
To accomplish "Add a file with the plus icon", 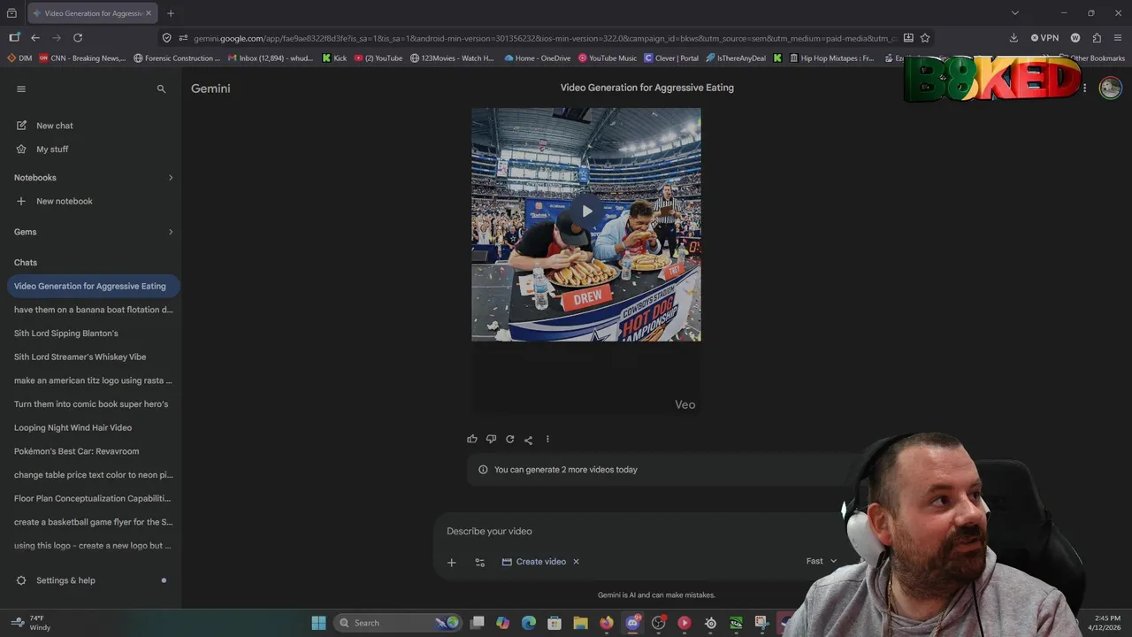I will tap(451, 562).
